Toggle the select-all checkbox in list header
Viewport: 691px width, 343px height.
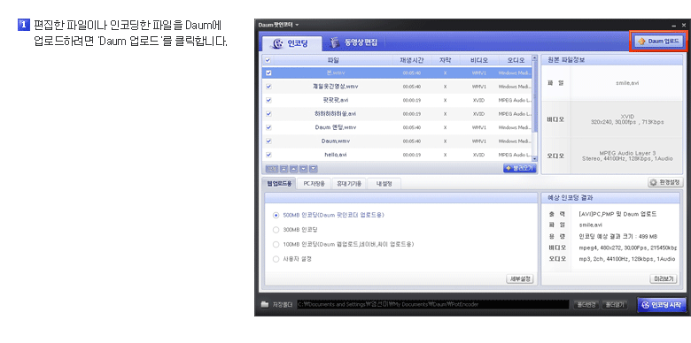tap(268, 60)
